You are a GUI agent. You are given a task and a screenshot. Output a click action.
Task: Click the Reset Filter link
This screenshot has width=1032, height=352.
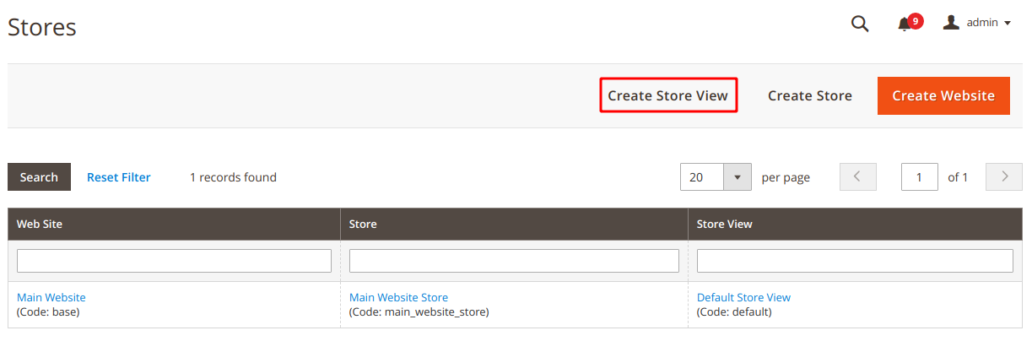[x=119, y=177]
